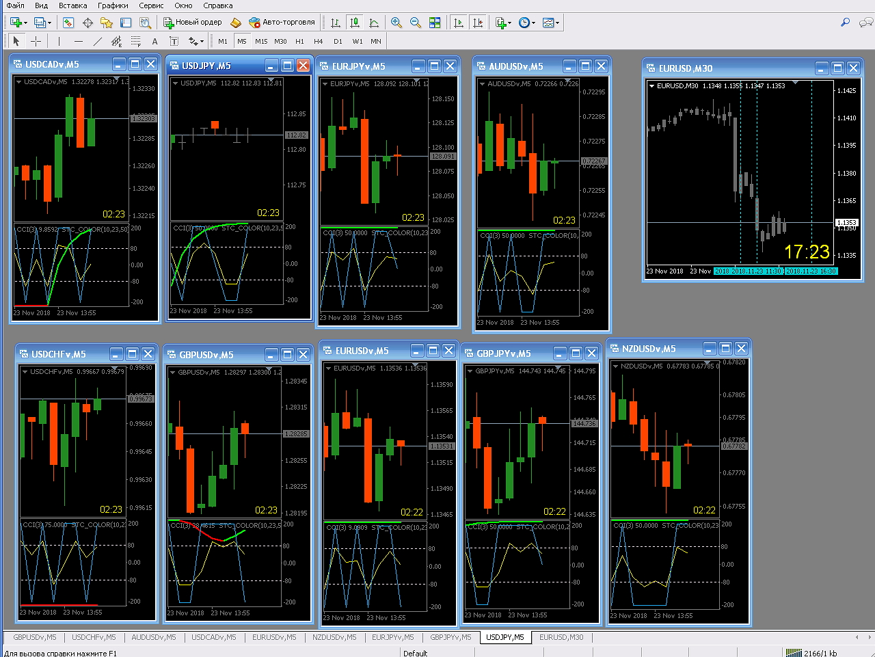Select the D1 timeframe button
Screen dimensions: 875x657
(338, 41)
